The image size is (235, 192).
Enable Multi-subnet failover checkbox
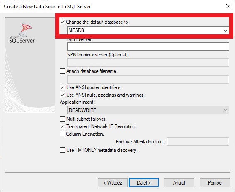pos(63,119)
